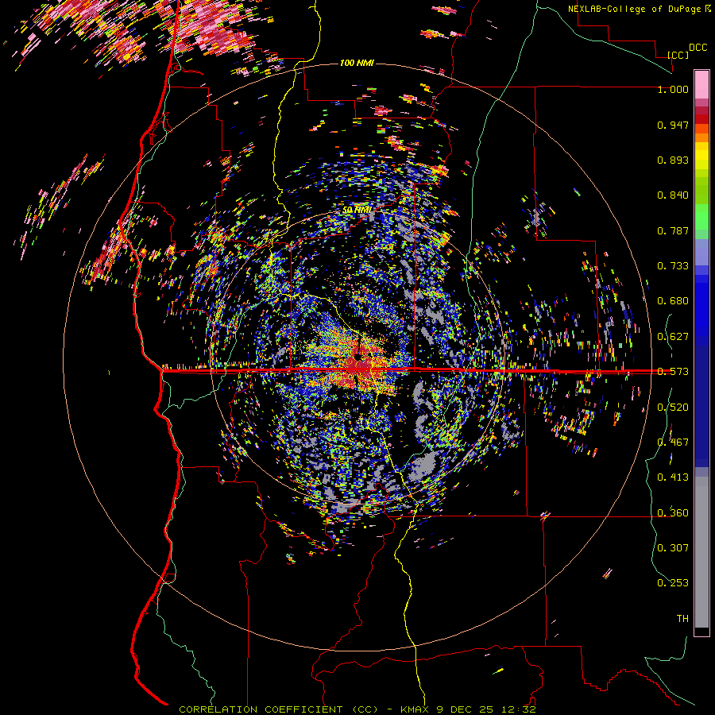
Task: Select the 1.000 scale value
Action: tap(673, 89)
